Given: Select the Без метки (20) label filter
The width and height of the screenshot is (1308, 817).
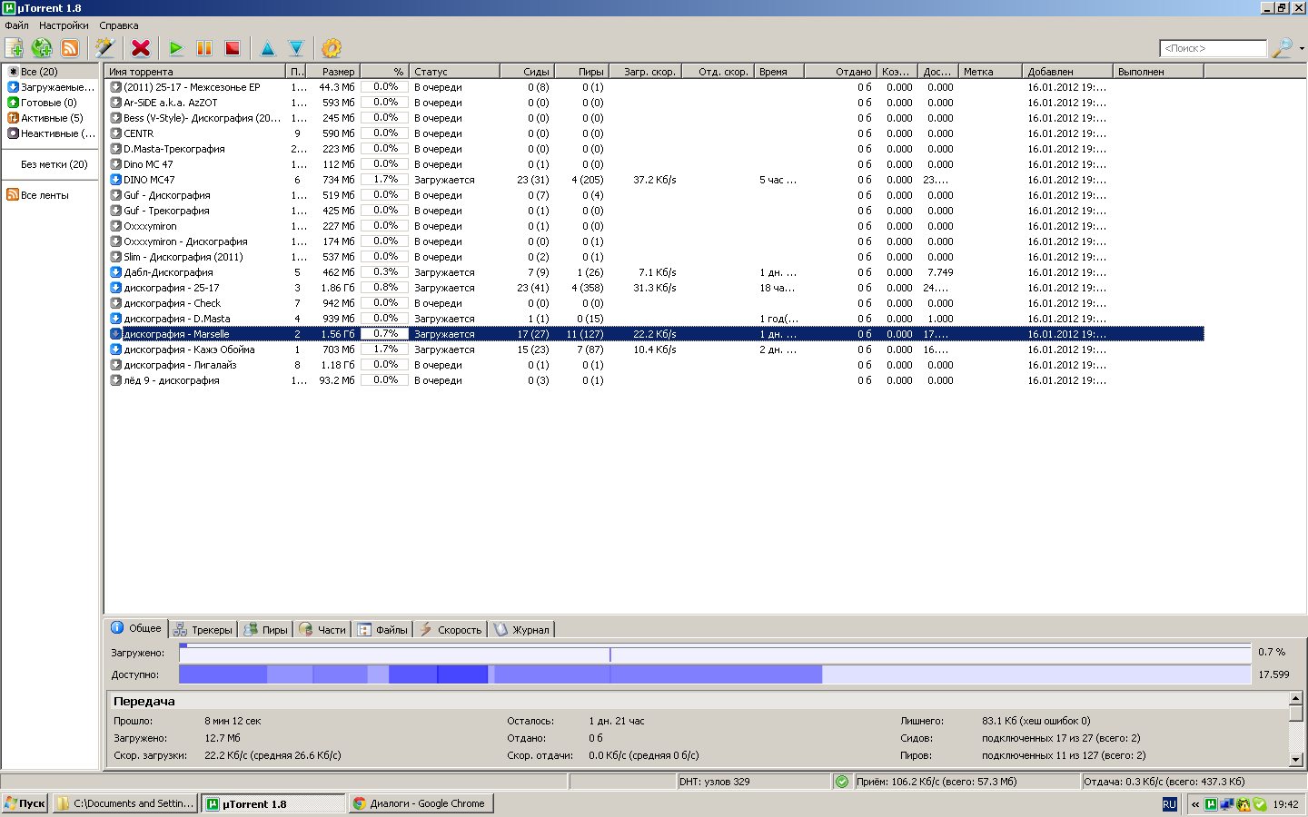Looking at the screenshot, I should [x=54, y=164].
